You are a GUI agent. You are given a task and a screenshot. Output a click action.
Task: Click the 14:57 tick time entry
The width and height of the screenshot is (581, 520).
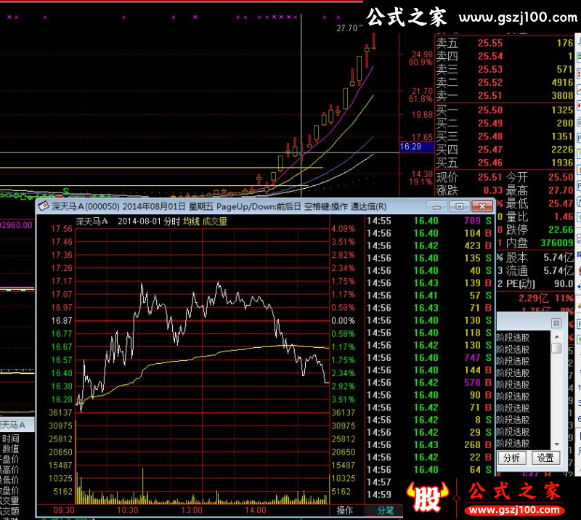click(378, 482)
